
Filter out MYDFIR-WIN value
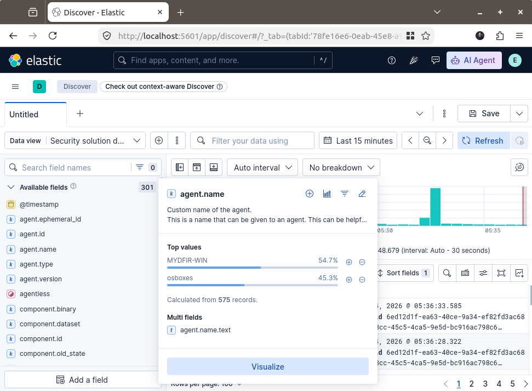pos(362,262)
